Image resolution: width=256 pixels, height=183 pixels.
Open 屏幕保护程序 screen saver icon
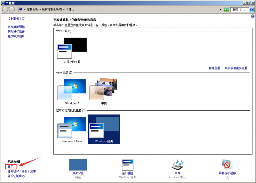[227, 165]
